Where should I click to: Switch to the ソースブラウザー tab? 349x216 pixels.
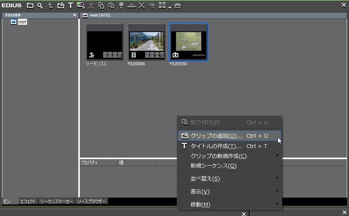(x=92, y=201)
